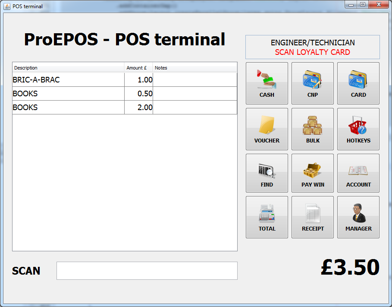
Task: Open the BULK boxes icon button
Action: pos(312,129)
